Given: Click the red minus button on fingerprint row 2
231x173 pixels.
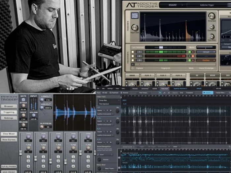Looking at the screenshot, I should click(x=193, y=56).
